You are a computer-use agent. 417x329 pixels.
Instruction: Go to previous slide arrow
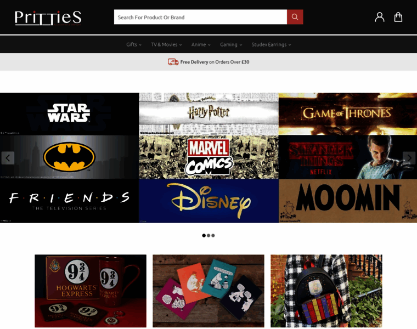[8, 158]
